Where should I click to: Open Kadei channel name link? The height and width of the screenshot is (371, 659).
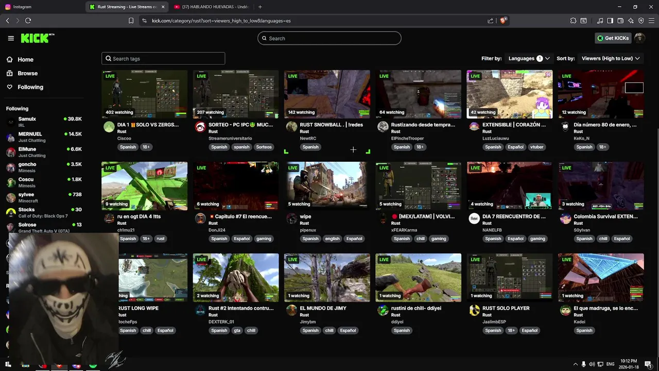tap(580, 322)
